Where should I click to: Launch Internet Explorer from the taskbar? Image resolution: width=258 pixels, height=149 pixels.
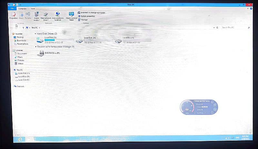20,139
